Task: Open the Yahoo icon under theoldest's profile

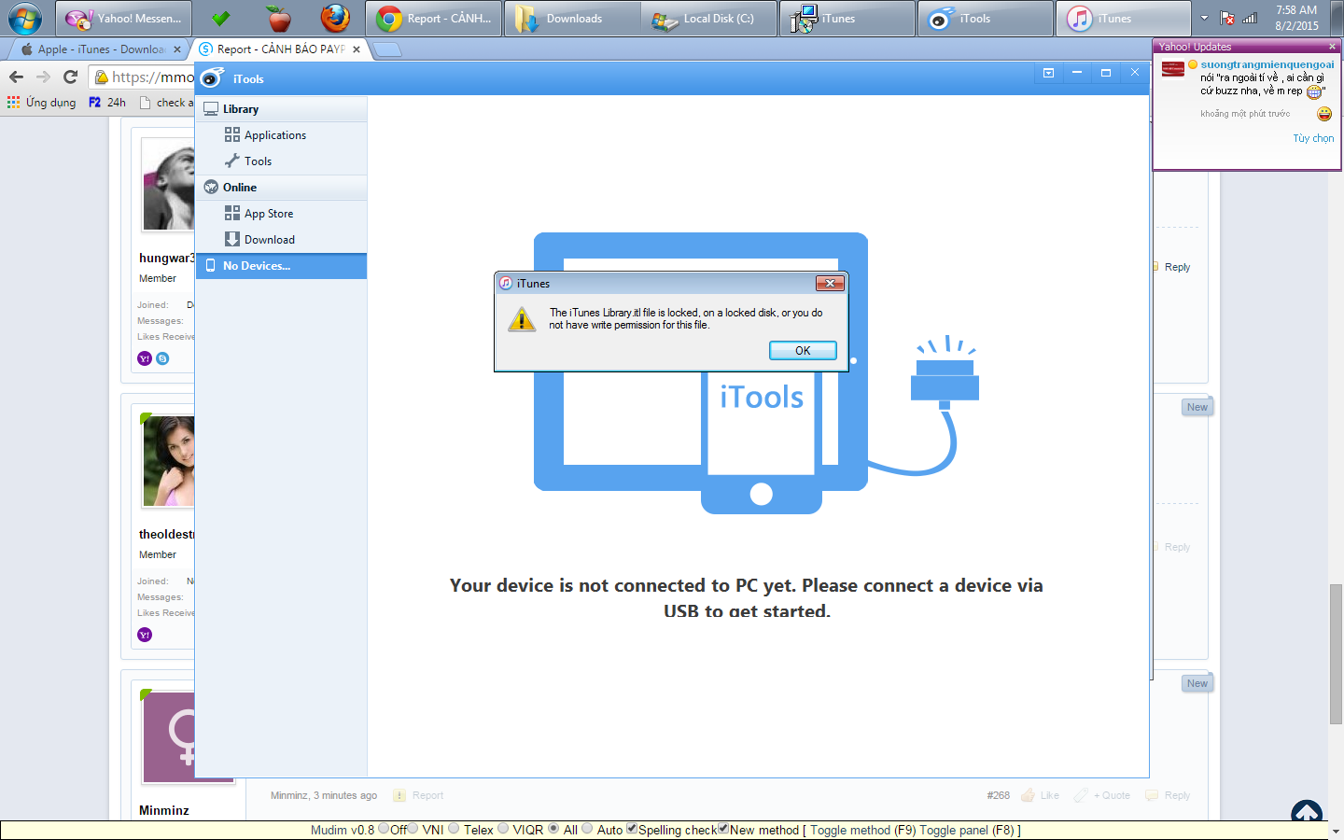Action: pos(145,635)
